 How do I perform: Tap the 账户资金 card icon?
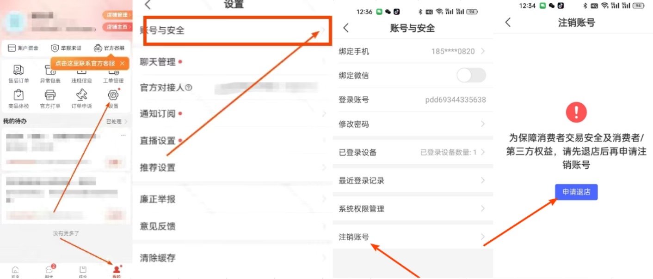[x=12, y=48]
